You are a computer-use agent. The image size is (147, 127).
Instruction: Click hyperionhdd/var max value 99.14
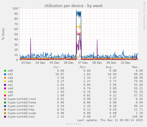coord(138,106)
